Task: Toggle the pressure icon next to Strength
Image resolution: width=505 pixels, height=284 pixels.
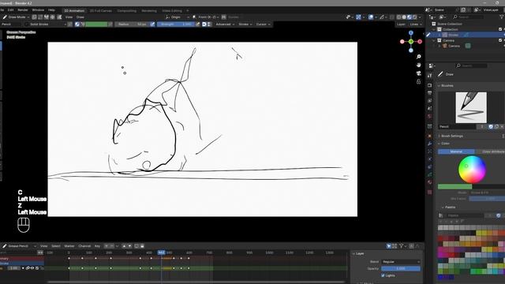Action: 198,24
